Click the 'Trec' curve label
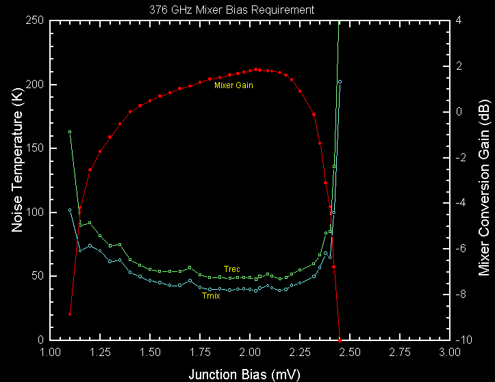This screenshot has height=382, width=495. click(x=231, y=269)
